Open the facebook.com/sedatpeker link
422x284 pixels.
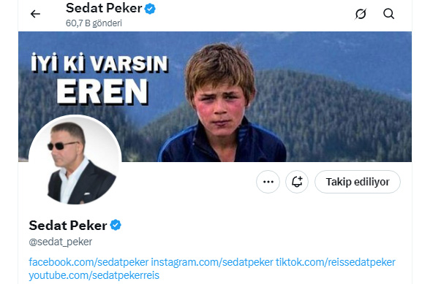point(88,262)
